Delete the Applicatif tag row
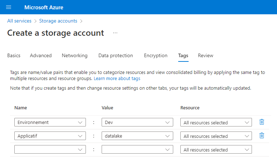 click(x=262, y=136)
